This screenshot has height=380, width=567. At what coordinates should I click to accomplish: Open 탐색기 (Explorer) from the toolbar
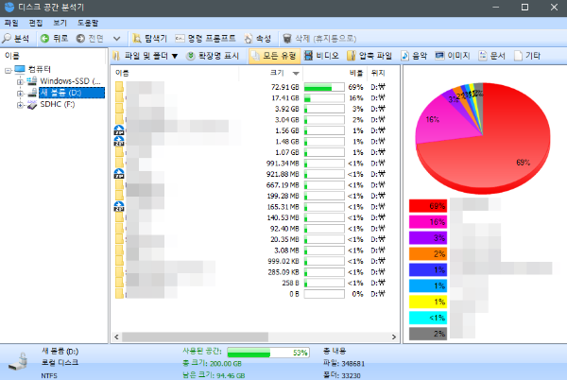pyautogui.click(x=149, y=39)
